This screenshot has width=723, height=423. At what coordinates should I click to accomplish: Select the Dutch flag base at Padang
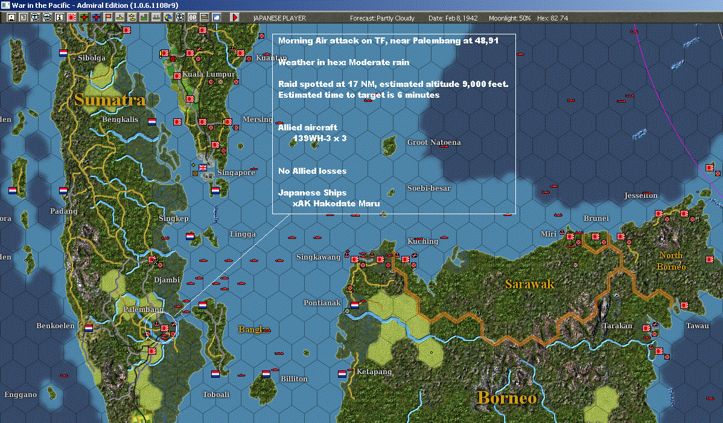(63, 190)
